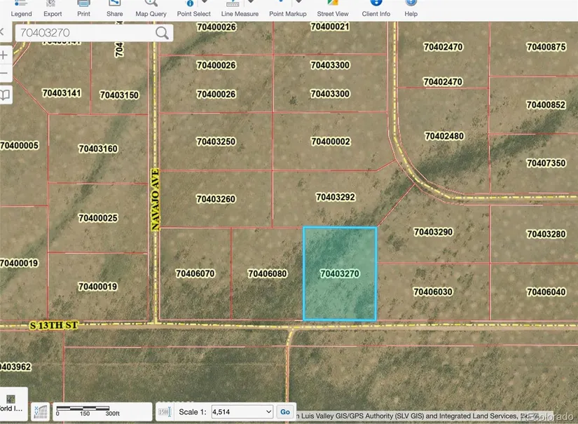Image resolution: width=578 pixels, height=424 pixels.
Task: Expand the Point Select dropdown arrow
Action: pyautogui.click(x=205, y=3)
